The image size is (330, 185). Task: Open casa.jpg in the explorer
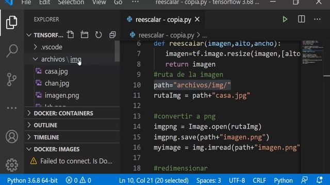[x=56, y=71]
